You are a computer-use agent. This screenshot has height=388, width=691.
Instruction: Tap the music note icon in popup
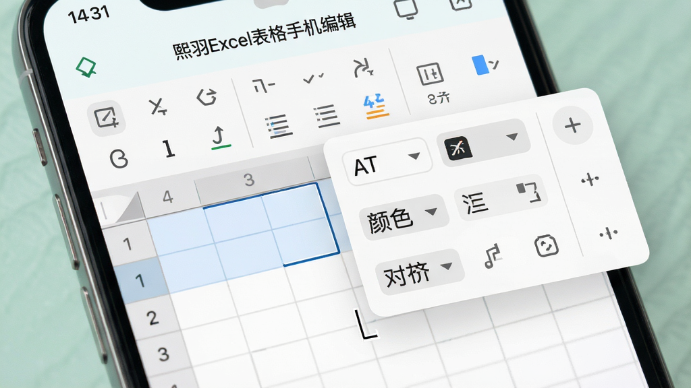pyautogui.click(x=493, y=255)
